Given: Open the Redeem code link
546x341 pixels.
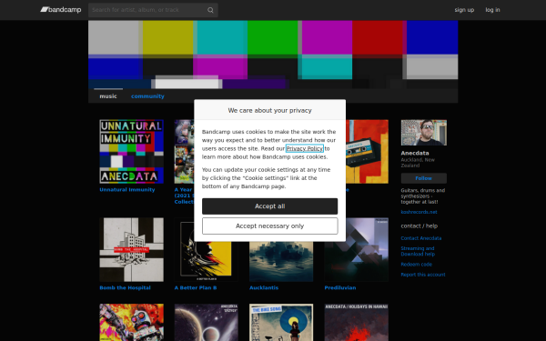Looking at the screenshot, I should pyautogui.click(x=417, y=265).
